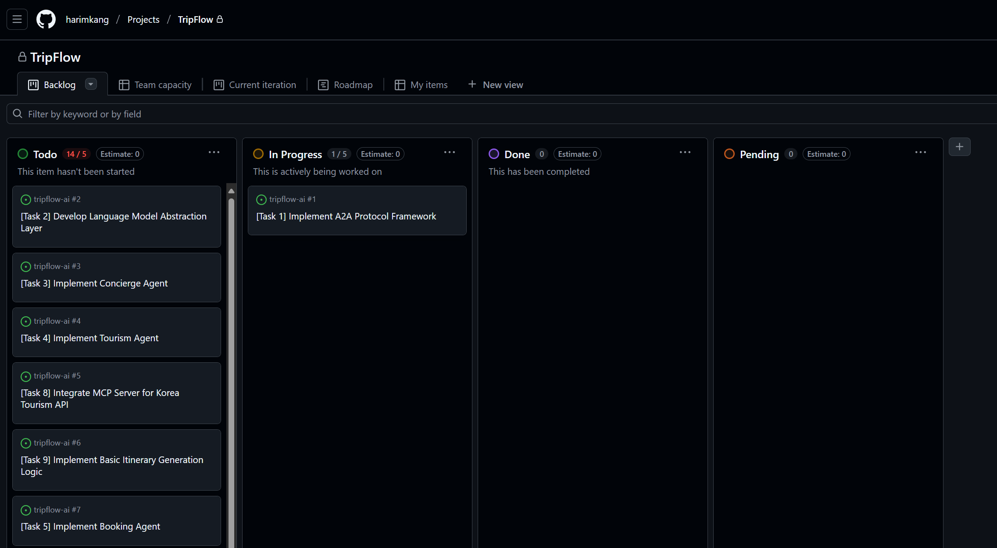Open the harimkang profile link

(x=87, y=20)
